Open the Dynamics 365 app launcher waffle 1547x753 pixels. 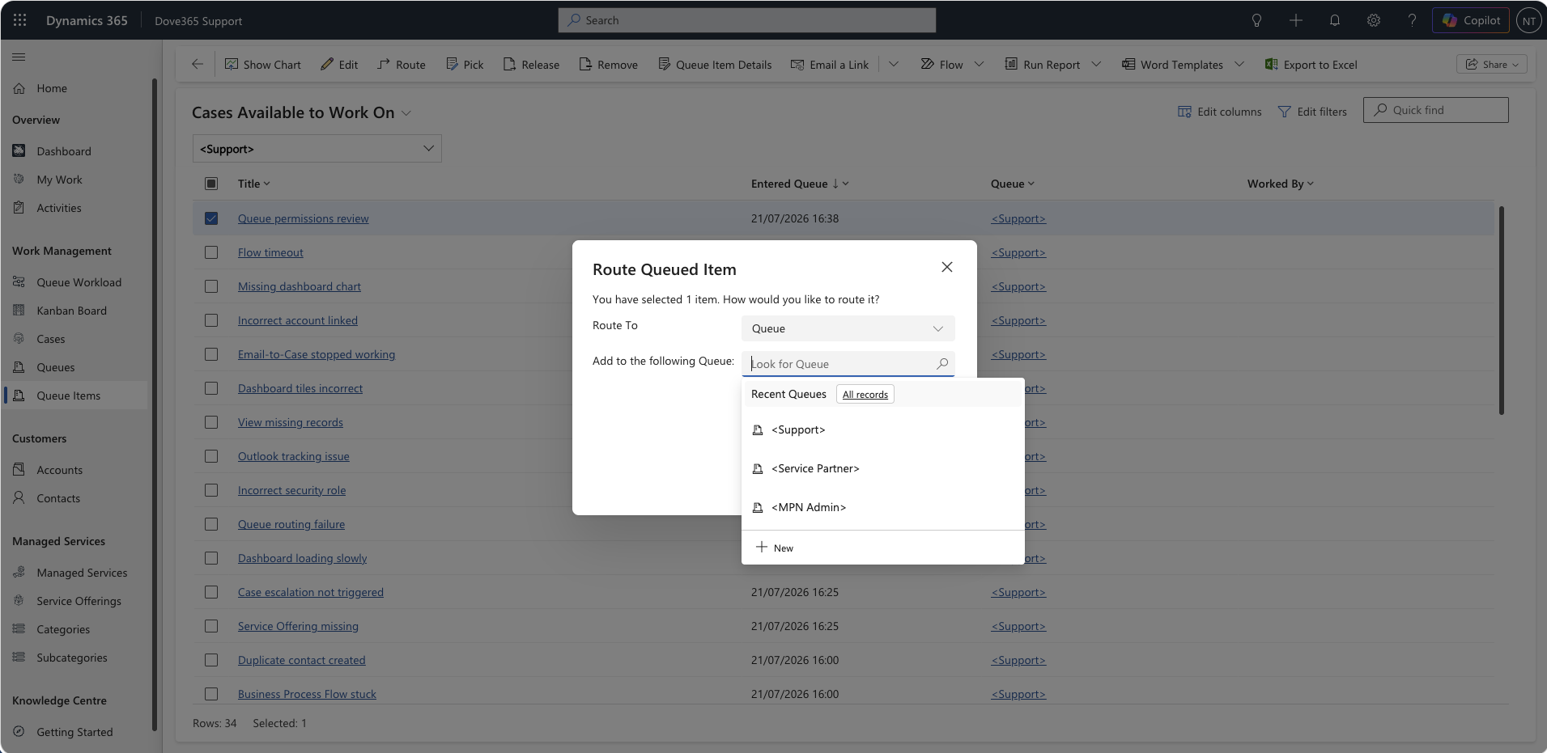tap(20, 20)
